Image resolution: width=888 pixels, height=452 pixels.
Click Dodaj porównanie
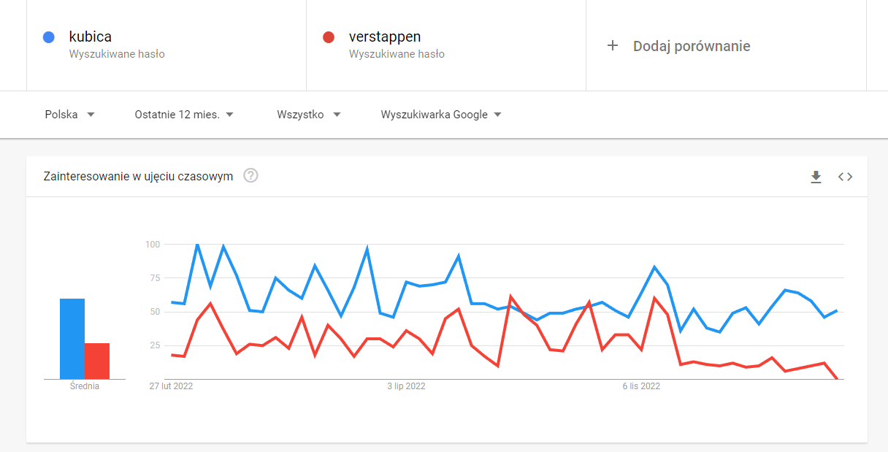pos(691,46)
